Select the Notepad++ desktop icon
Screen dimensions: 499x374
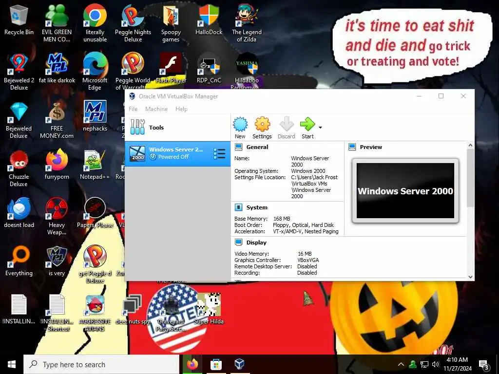95,165
